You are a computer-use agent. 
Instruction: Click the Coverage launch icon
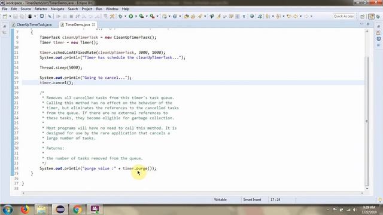pyautogui.click(x=141, y=16)
